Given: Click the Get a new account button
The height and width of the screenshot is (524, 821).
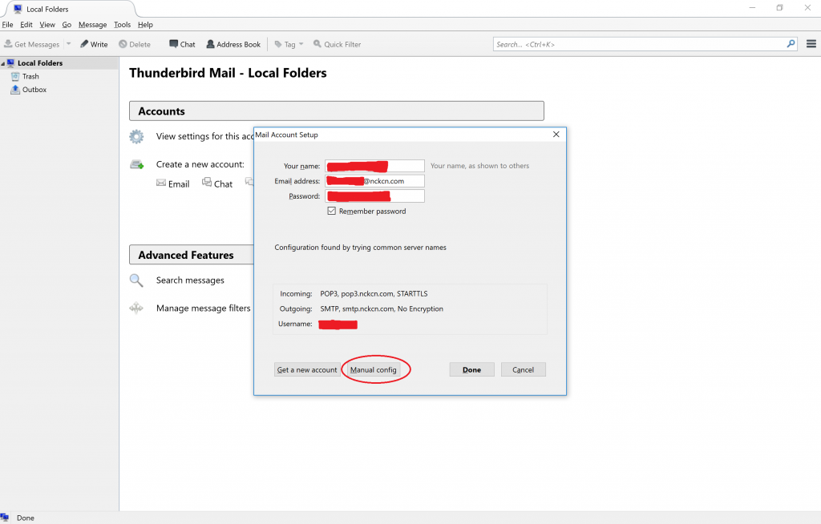Looking at the screenshot, I should point(307,369).
